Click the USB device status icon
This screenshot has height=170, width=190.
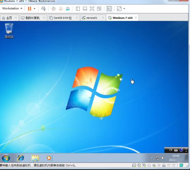[164, 165]
